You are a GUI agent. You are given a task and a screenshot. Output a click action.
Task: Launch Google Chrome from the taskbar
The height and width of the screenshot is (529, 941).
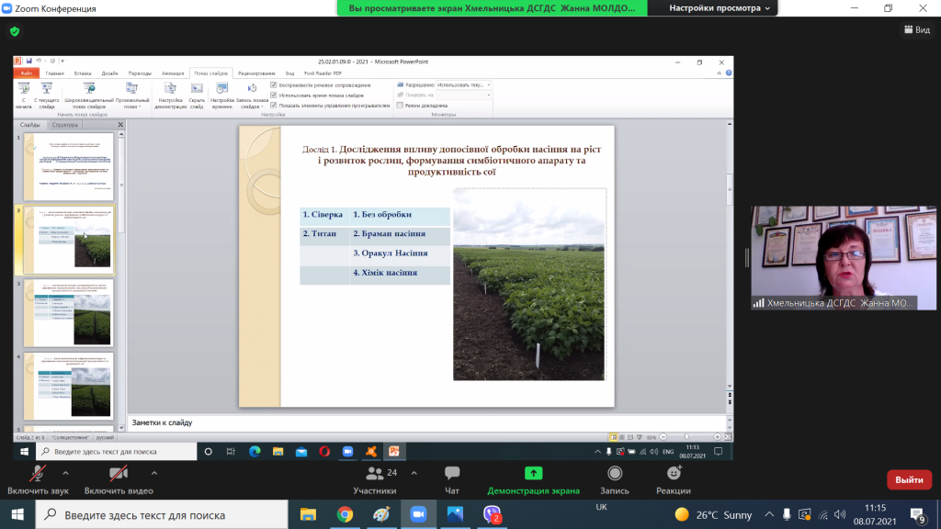point(345,515)
